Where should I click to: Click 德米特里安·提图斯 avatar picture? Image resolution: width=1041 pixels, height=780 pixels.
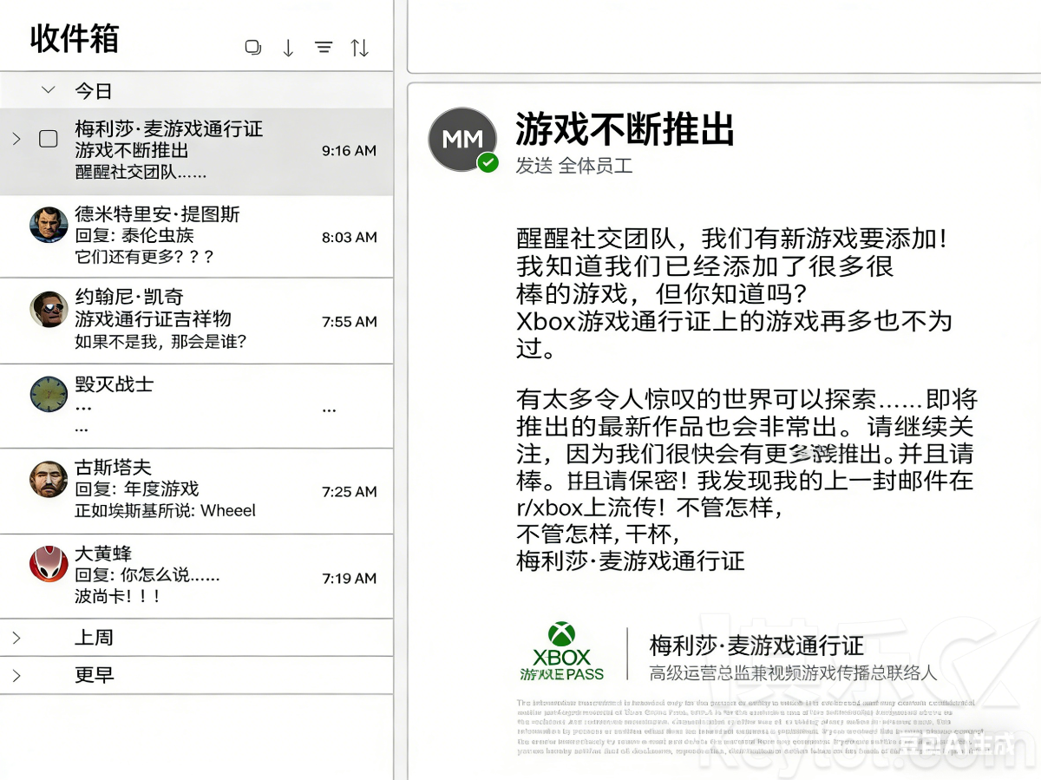pyautogui.click(x=49, y=226)
